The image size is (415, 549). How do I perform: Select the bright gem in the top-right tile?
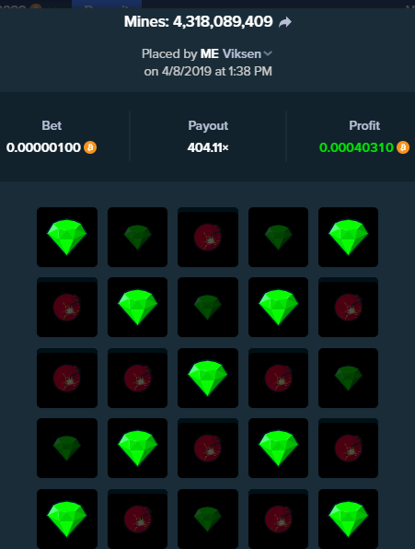pos(348,237)
